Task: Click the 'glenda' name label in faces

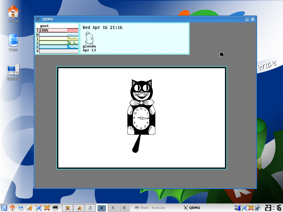Action: 89,46
